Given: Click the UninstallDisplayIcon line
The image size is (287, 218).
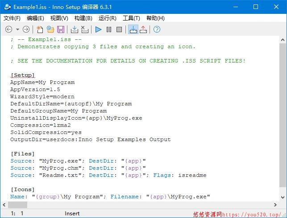Looking at the screenshot, I should click(x=76, y=118).
